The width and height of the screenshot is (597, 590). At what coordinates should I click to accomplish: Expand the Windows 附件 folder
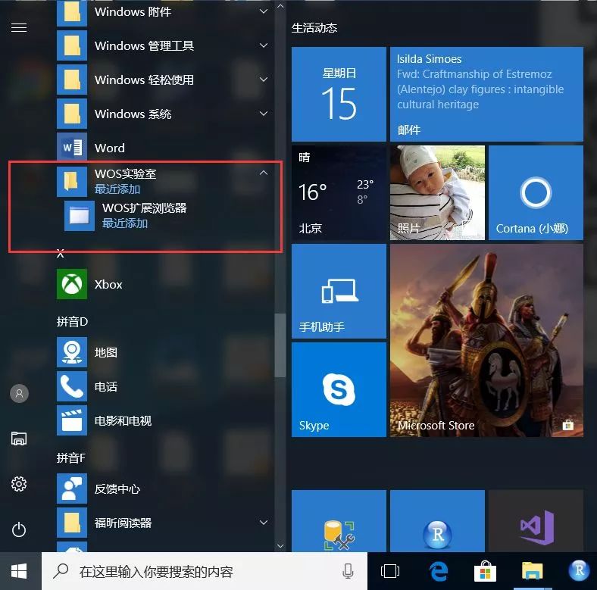(263, 11)
